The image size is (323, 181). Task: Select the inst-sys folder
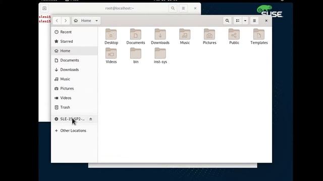pos(160,56)
